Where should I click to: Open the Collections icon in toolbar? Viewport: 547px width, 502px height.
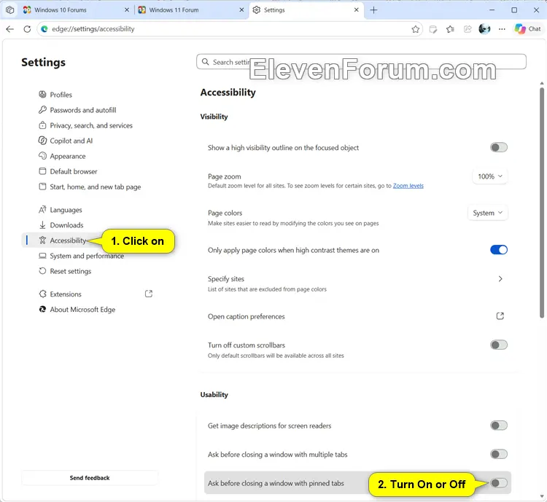[433, 29]
